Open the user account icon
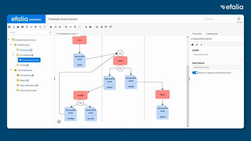251x141 pixels. (239, 19)
